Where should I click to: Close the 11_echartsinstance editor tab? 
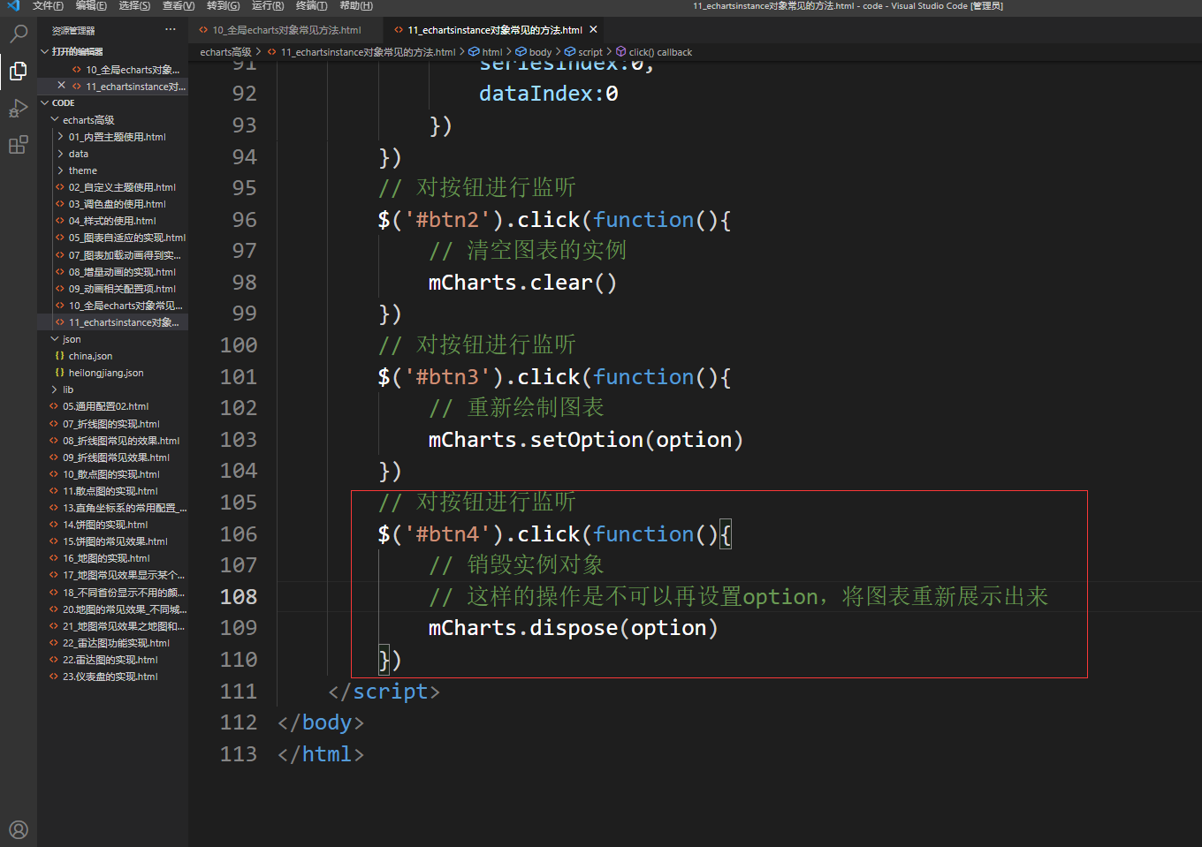(594, 29)
